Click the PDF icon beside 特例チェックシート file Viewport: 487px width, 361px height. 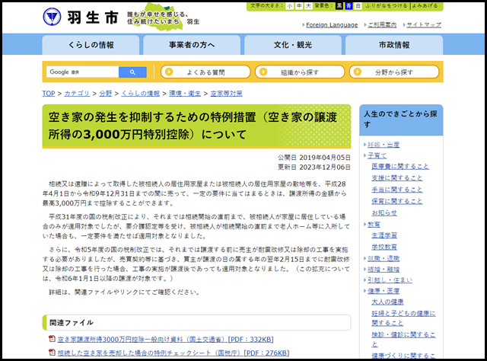[53, 353]
